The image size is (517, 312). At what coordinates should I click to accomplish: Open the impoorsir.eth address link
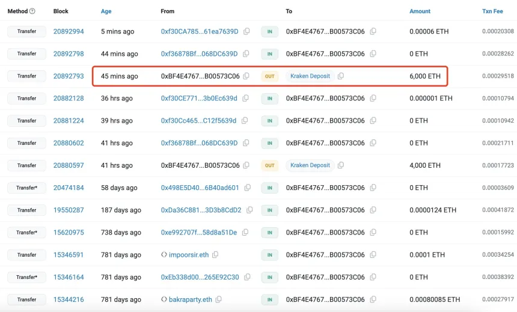(x=188, y=255)
